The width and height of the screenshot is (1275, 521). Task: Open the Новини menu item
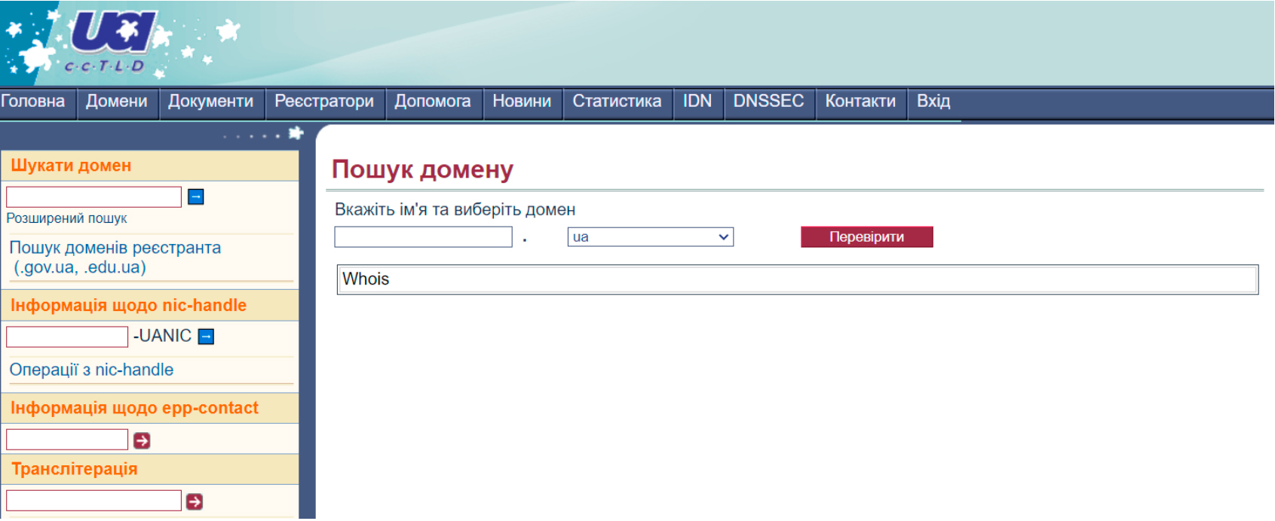pyautogui.click(x=522, y=102)
